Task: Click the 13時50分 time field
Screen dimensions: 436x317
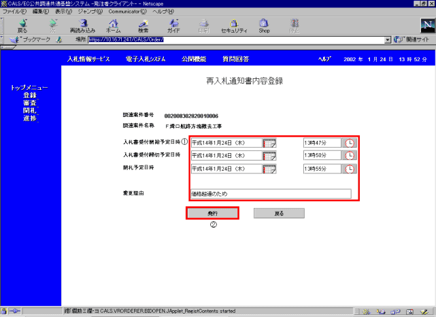Action: tap(322, 156)
